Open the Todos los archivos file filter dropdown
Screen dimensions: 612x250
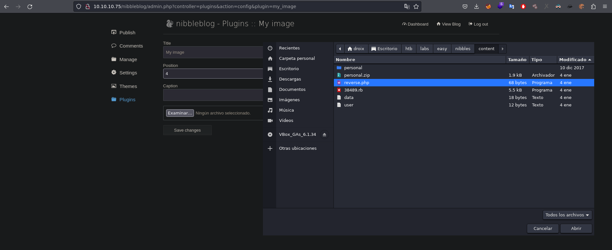[x=567, y=215]
